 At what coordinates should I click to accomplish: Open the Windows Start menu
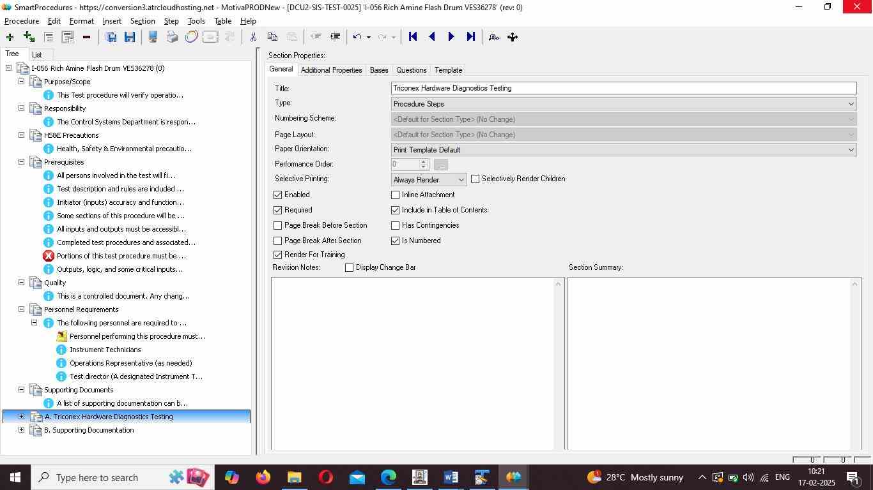tap(15, 477)
